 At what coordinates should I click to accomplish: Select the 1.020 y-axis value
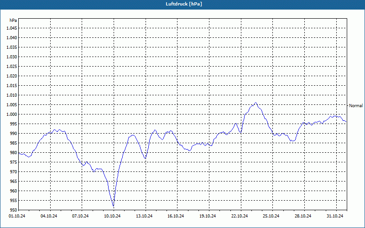coord(12,76)
